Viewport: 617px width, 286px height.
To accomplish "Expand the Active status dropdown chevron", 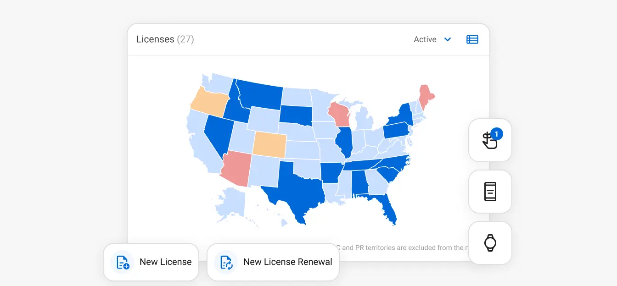I will click(x=448, y=39).
